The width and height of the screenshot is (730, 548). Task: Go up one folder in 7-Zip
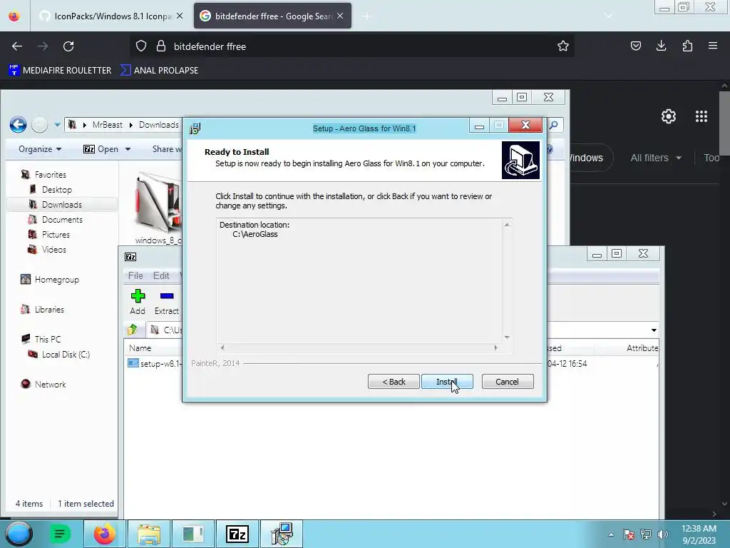coord(132,330)
